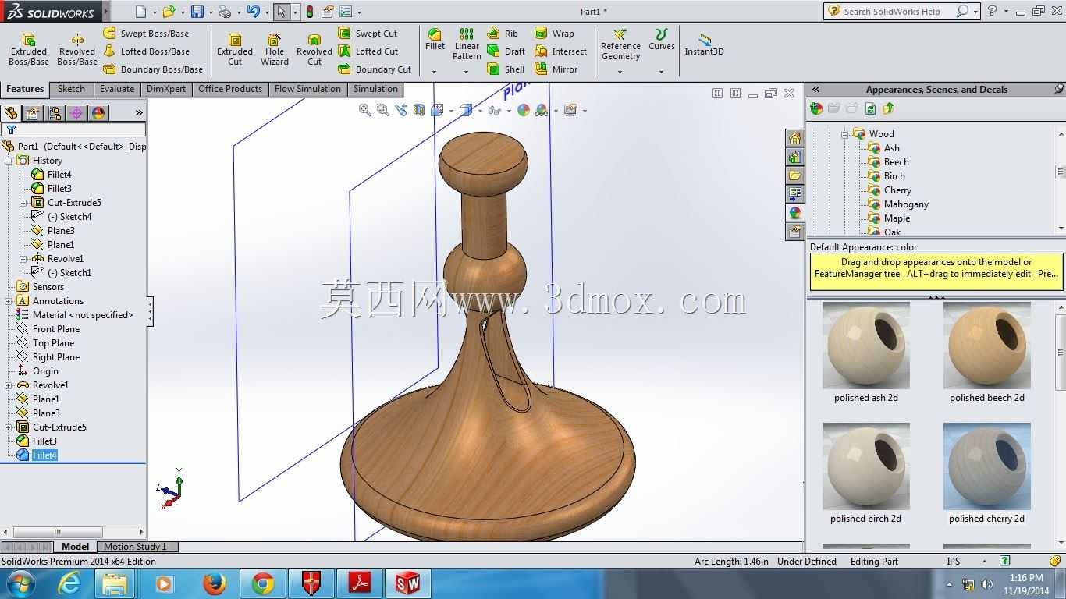1066x599 pixels.
Task: Switch to the ConfigurationManager tab icon
Action: click(x=55, y=113)
